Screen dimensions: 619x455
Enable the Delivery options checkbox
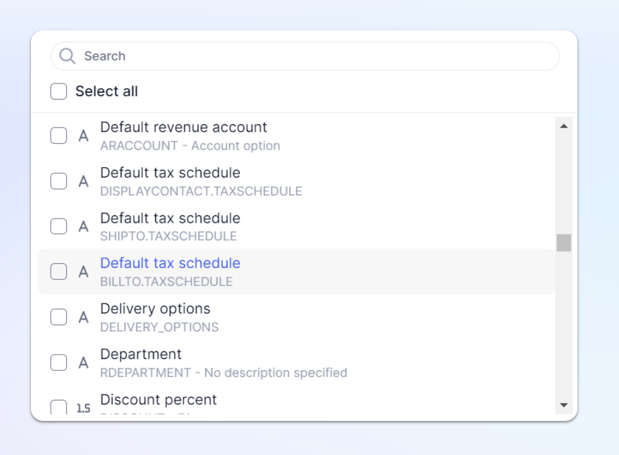58,317
